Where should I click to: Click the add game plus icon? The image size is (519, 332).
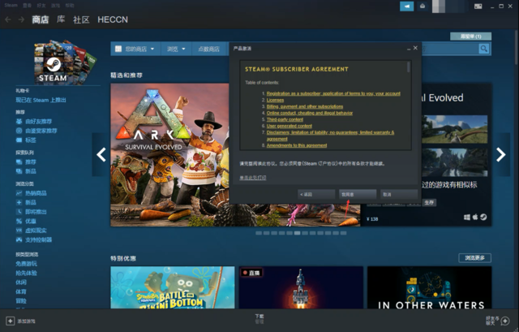[x=11, y=321]
